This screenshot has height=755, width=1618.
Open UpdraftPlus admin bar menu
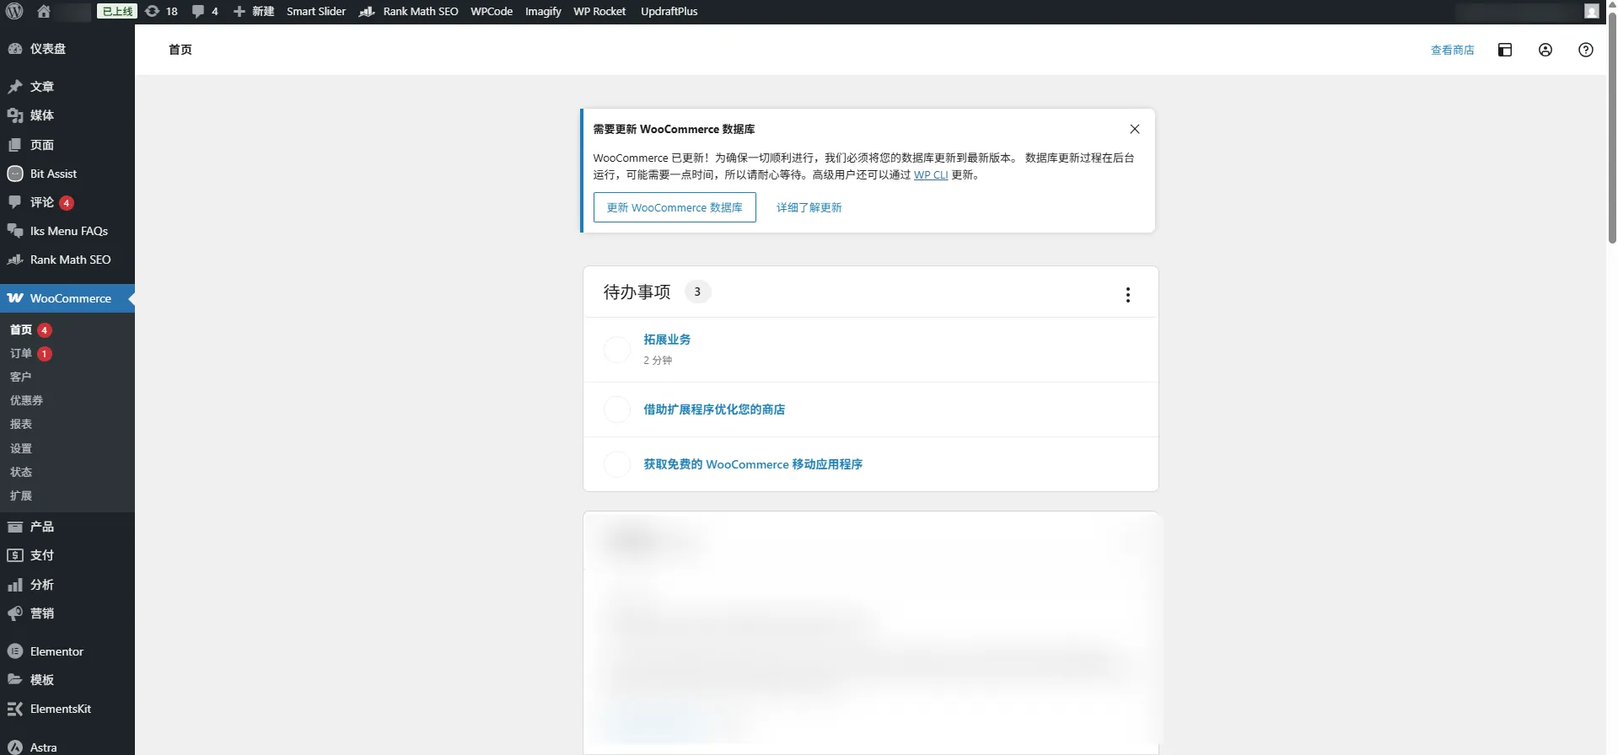coord(669,12)
